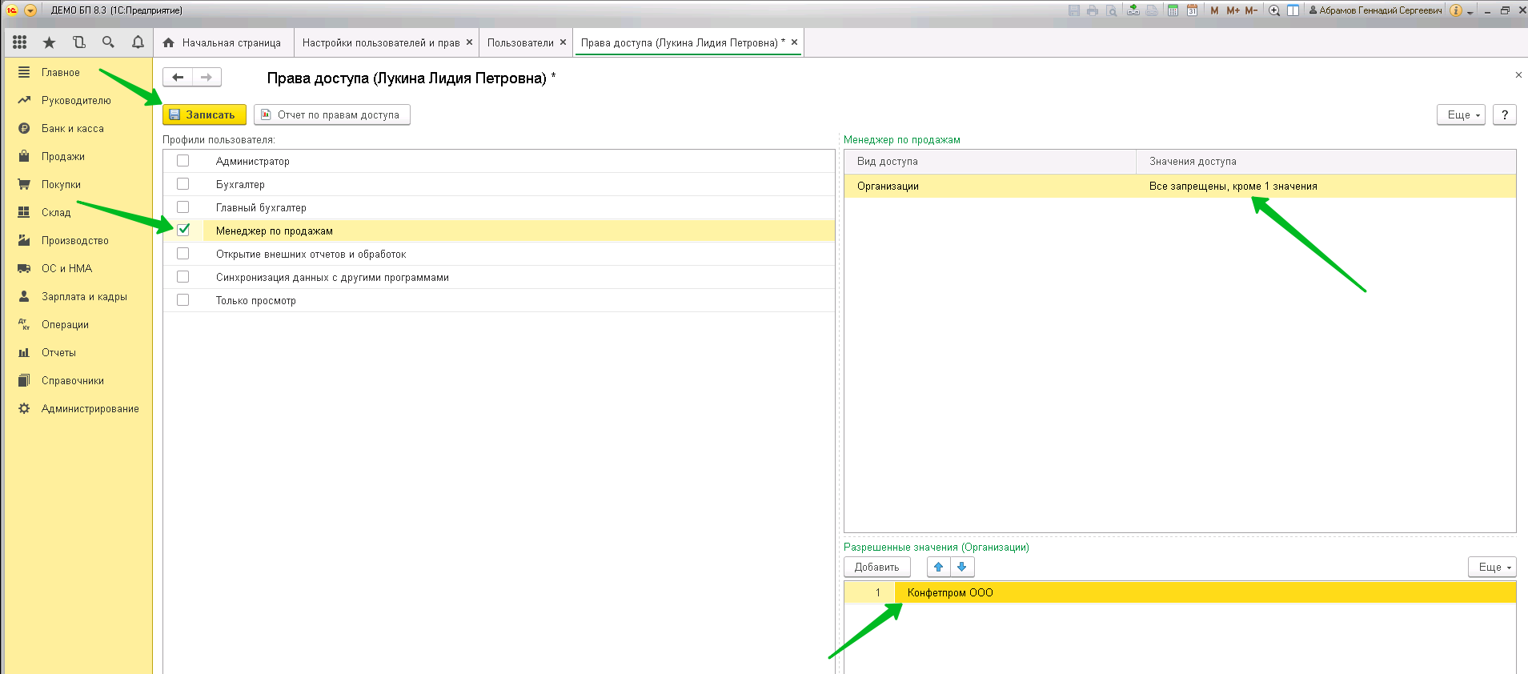The width and height of the screenshot is (1528, 674).
Task: Open the 1C main menu dropdown arrow
Action: [30, 10]
